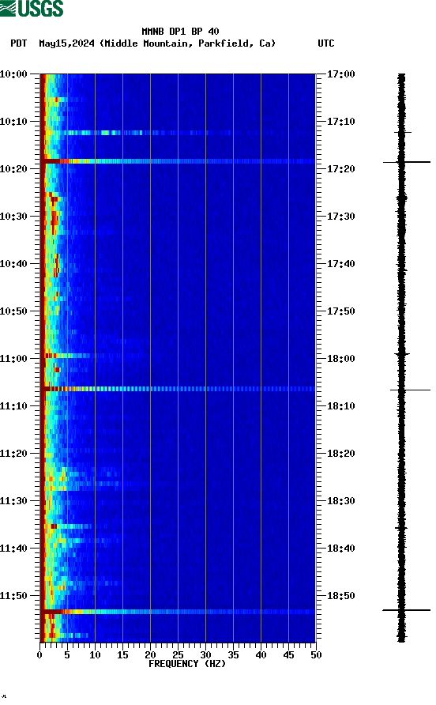436x705 pixels.
Task: Click the PDT timezone label
Action: tap(18, 43)
